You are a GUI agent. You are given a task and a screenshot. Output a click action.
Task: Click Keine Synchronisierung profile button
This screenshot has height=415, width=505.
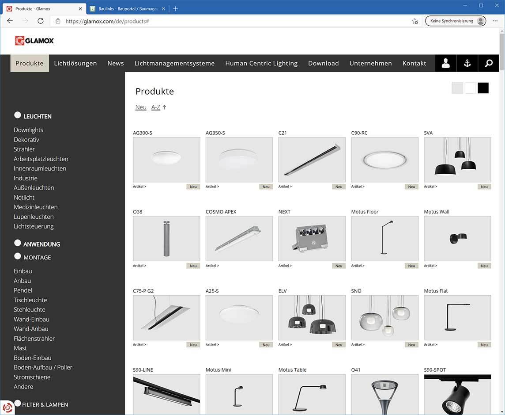point(456,21)
